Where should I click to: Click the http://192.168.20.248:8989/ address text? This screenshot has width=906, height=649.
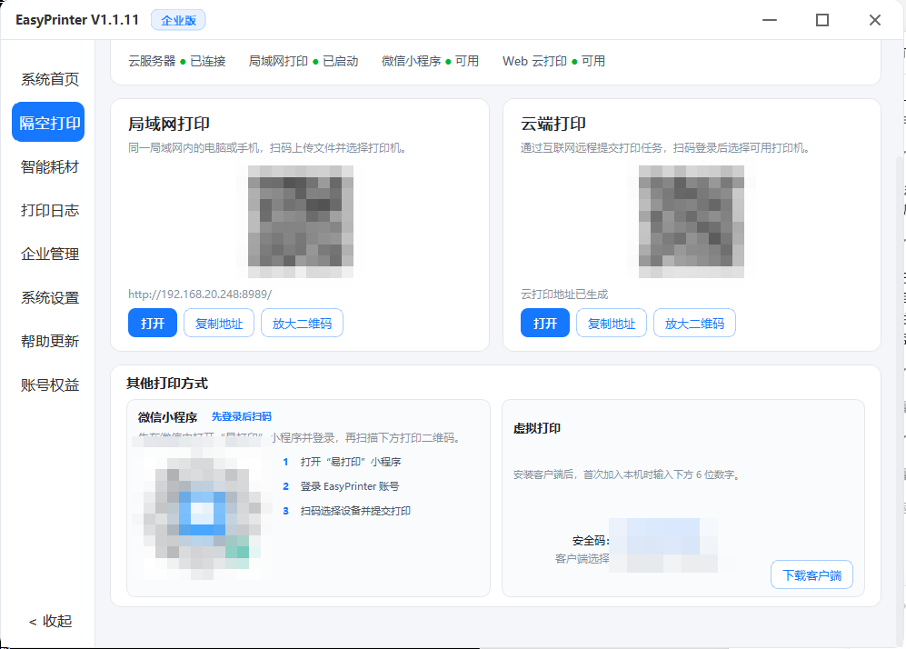(x=200, y=295)
